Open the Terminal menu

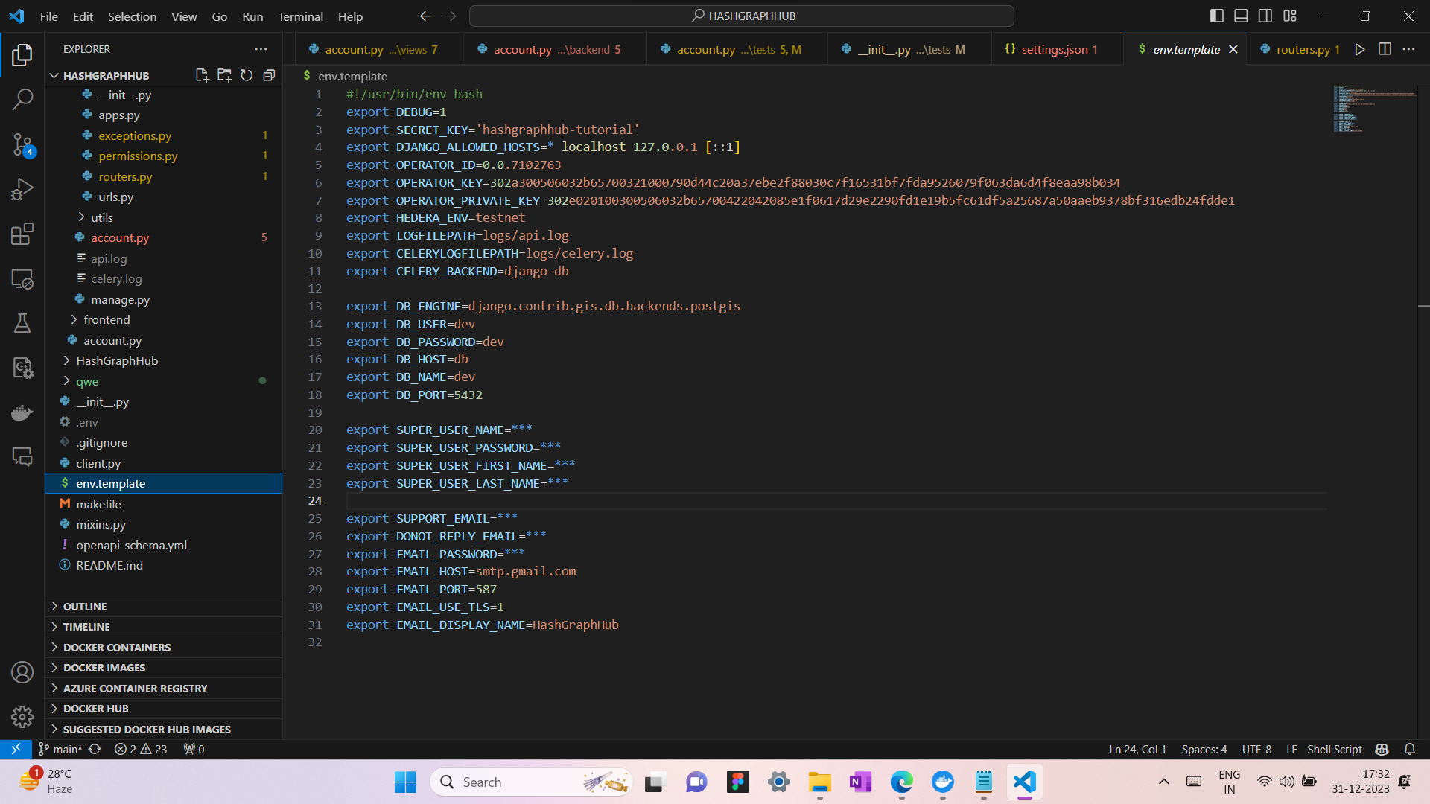coord(300,16)
